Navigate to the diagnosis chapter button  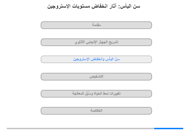tap(96, 77)
